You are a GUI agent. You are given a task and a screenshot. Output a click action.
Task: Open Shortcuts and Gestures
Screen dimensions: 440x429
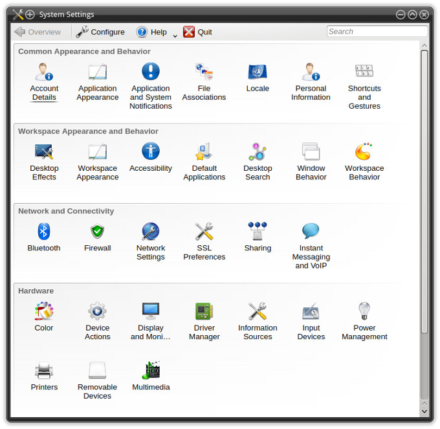[364, 86]
